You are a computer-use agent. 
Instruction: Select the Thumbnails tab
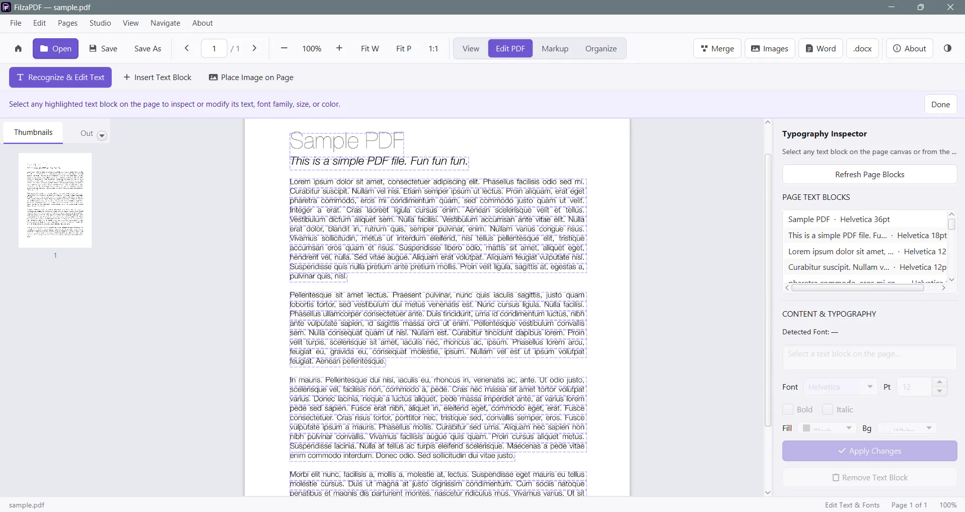[33, 132]
